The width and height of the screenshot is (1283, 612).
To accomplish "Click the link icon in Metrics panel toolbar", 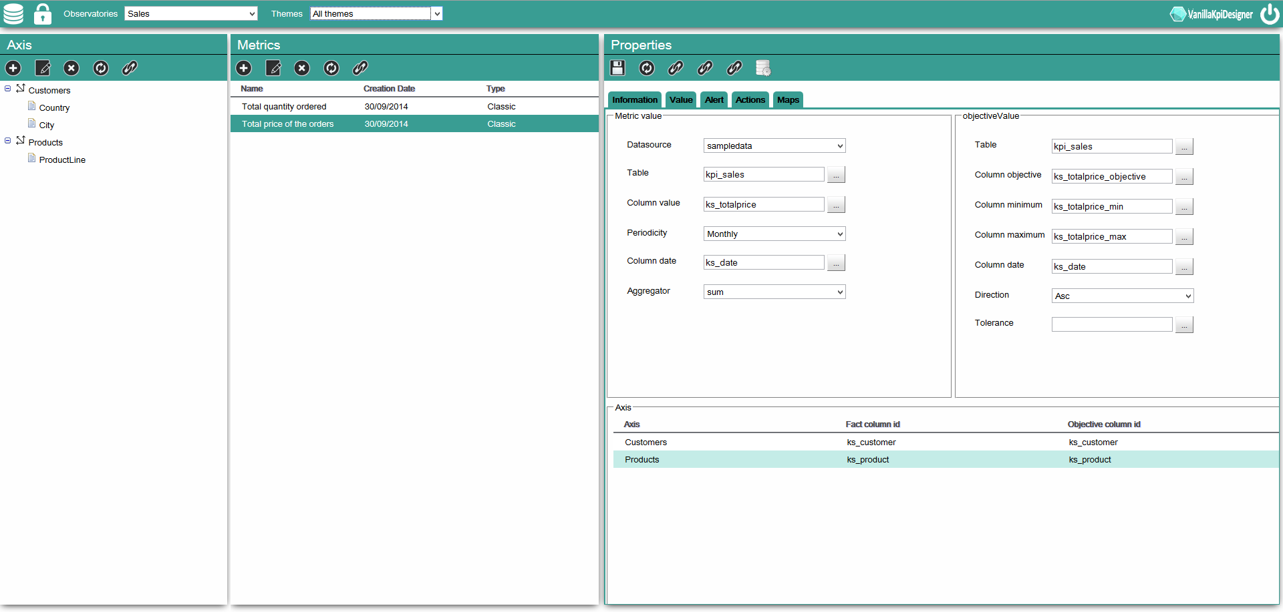I will tap(360, 68).
